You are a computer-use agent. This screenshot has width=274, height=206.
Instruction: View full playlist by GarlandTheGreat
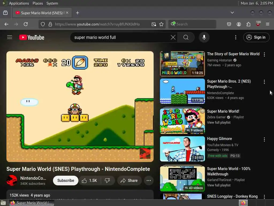[219, 185]
